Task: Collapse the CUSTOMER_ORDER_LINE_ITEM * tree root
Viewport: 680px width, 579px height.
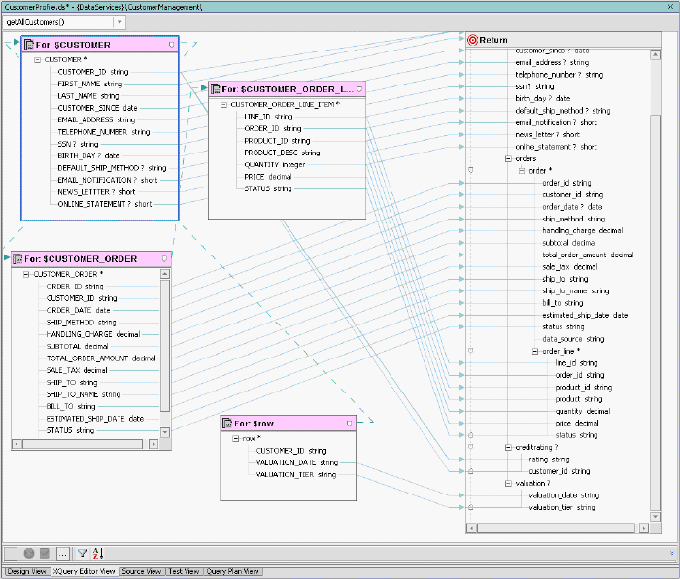Action: click(223, 105)
